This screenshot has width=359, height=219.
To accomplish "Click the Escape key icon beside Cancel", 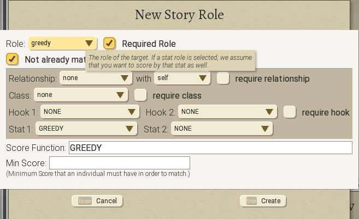I will pos(85,201).
